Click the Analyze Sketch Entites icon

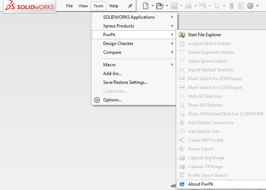click(x=182, y=44)
